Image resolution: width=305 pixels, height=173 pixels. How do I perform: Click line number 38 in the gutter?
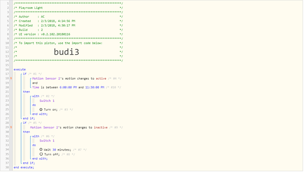coord(7,167)
